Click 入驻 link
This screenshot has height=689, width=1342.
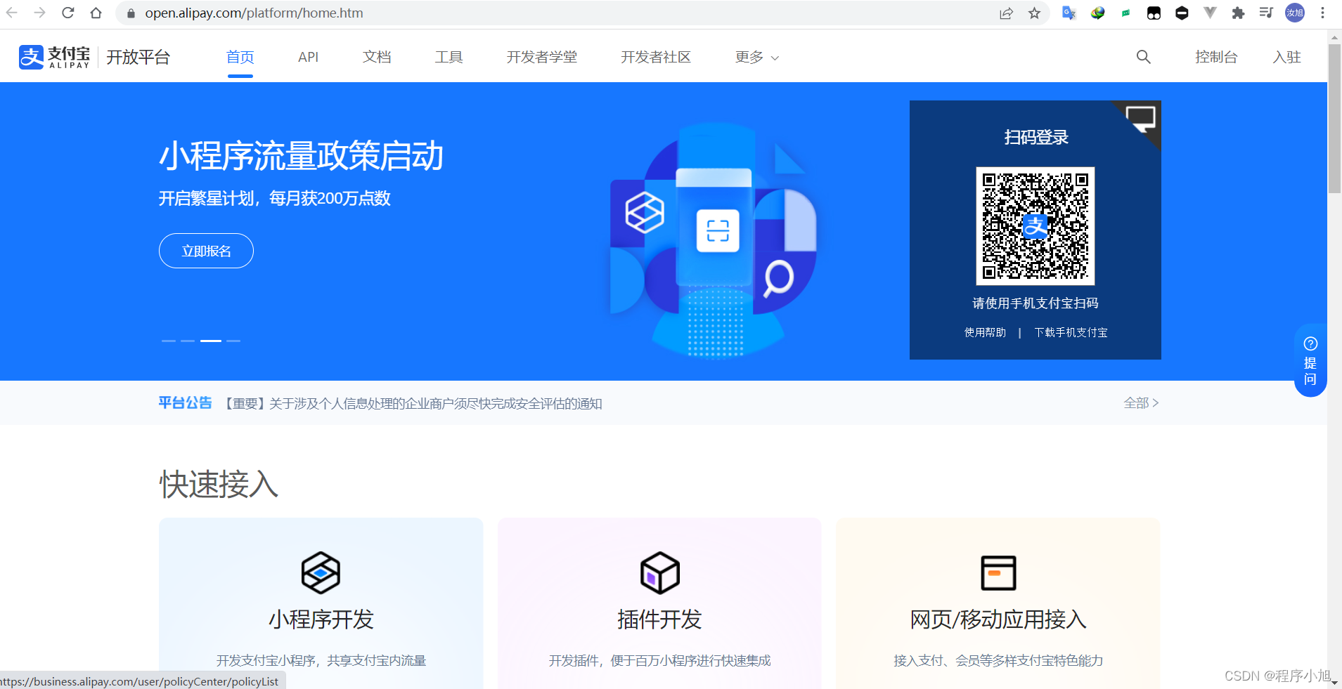[1287, 57]
